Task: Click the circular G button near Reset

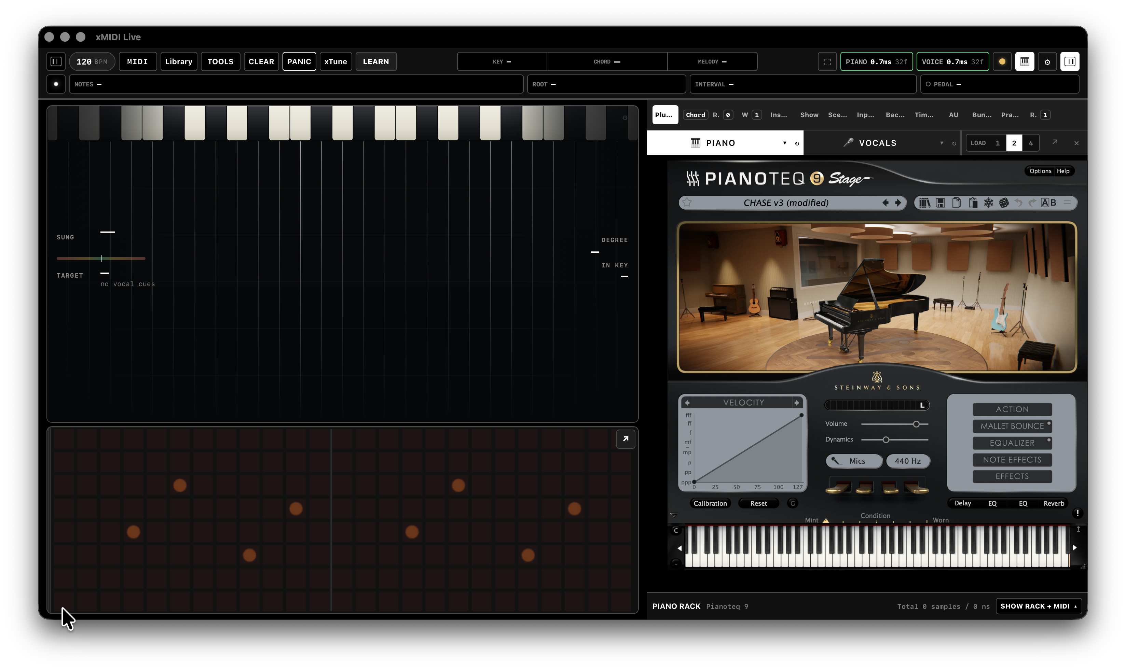Action: pyautogui.click(x=792, y=503)
